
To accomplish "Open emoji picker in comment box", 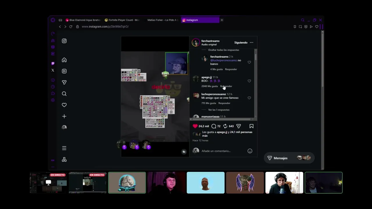I will pos(250,151).
